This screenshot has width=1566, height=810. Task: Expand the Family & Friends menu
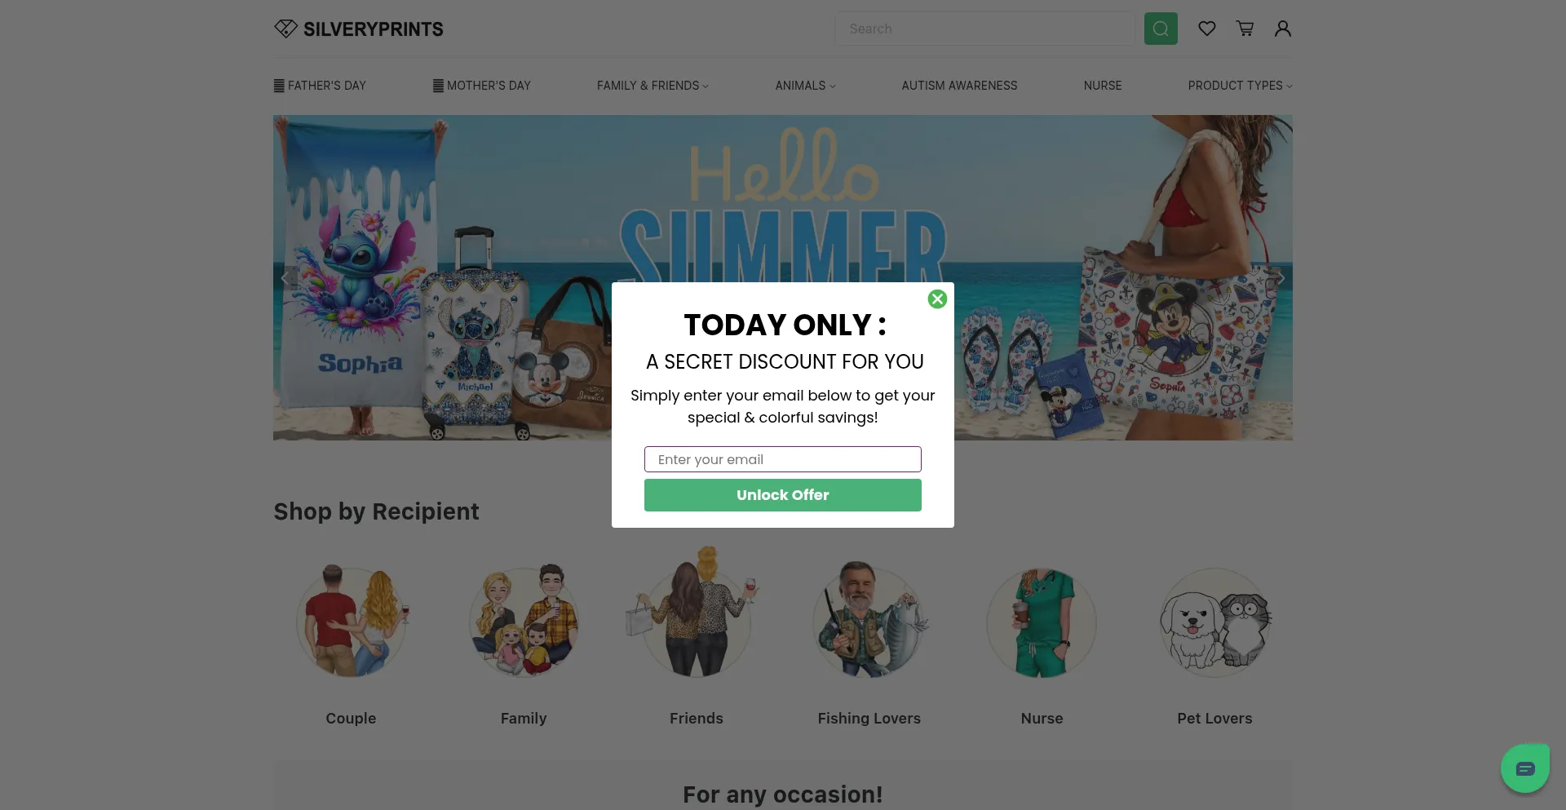tap(652, 86)
